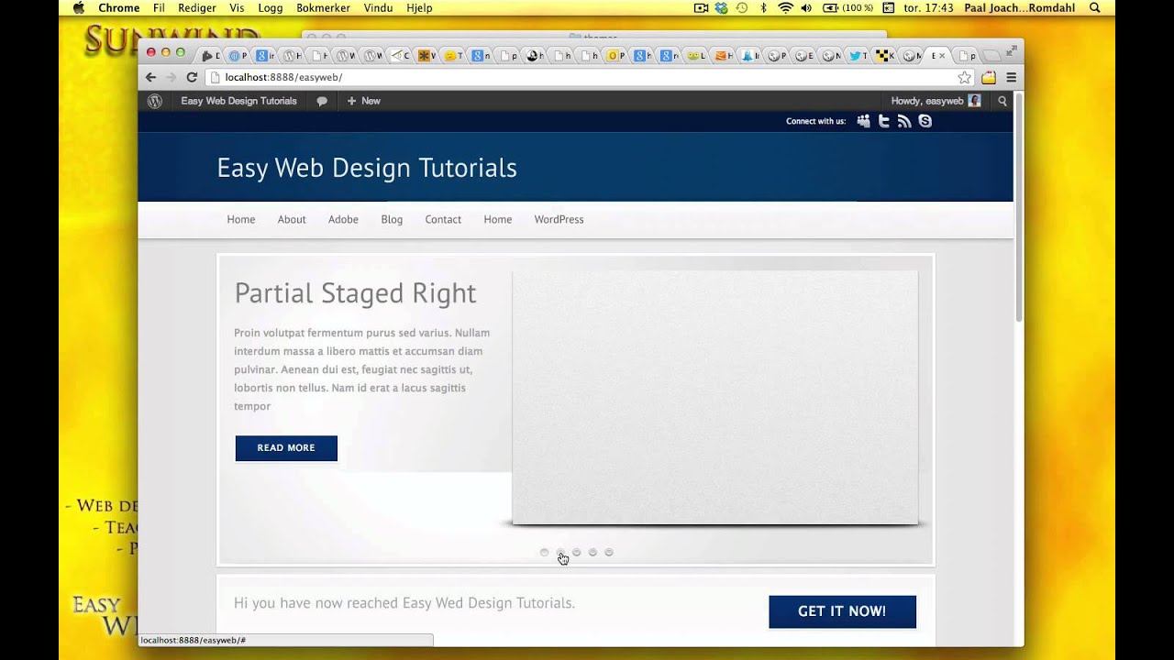Click the Partial Staged Right slide heading

point(355,293)
